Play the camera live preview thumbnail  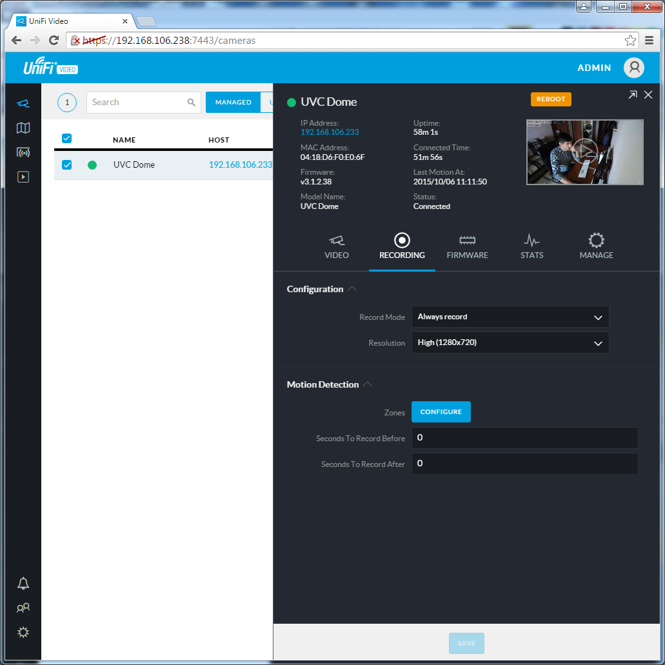(x=585, y=152)
